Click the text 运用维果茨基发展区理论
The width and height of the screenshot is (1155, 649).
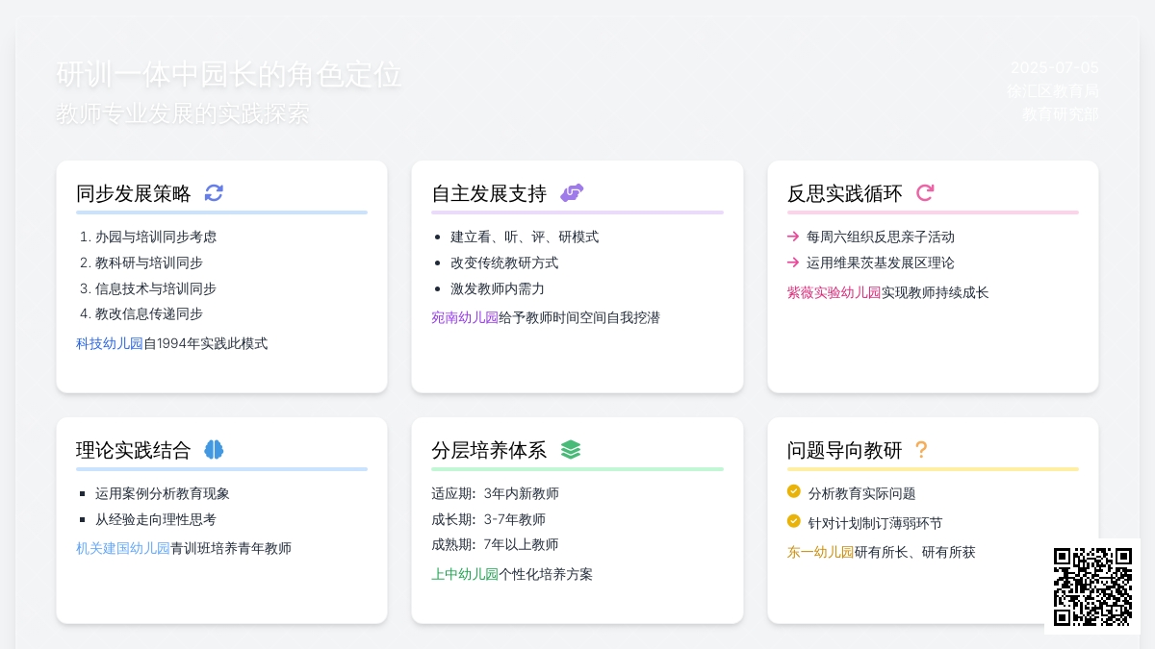click(x=881, y=262)
